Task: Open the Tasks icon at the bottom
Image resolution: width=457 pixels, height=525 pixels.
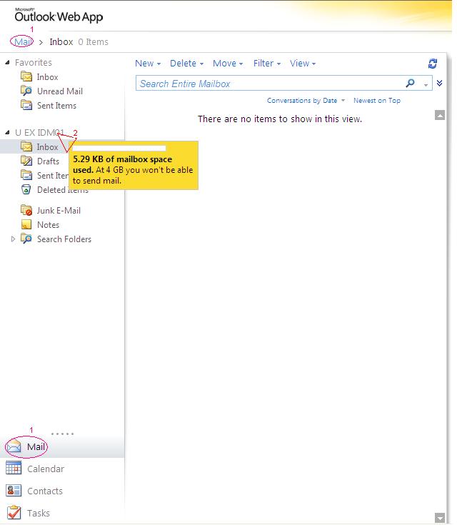Action: tap(14, 513)
